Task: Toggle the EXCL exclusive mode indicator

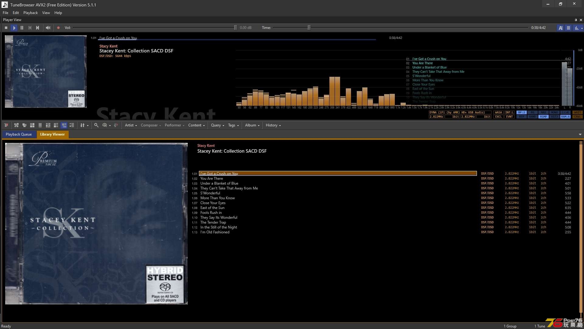Action: tap(499, 117)
